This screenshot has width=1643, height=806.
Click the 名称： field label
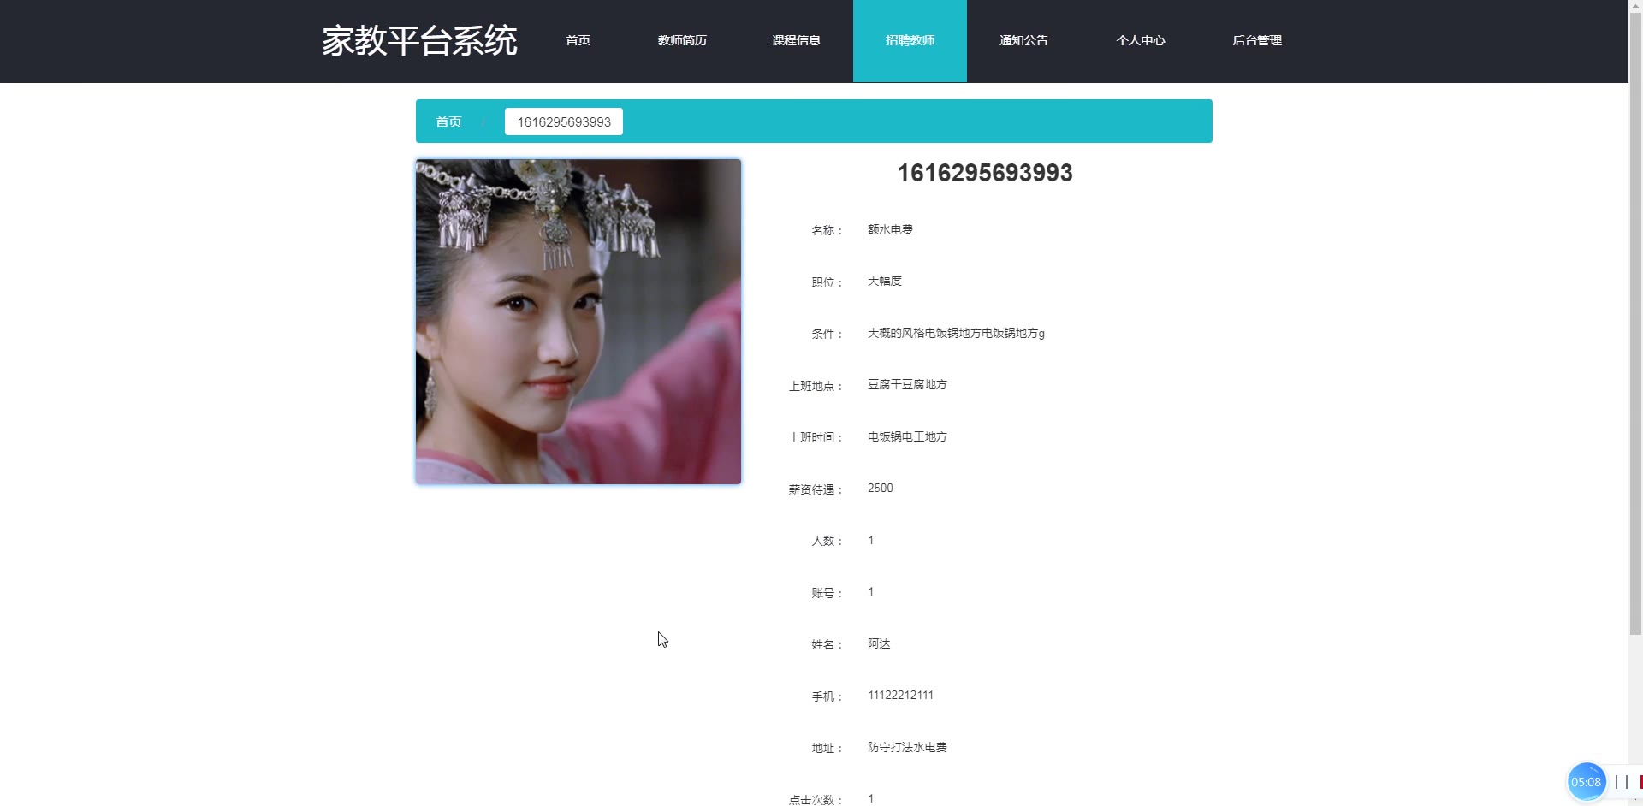(x=827, y=230)
